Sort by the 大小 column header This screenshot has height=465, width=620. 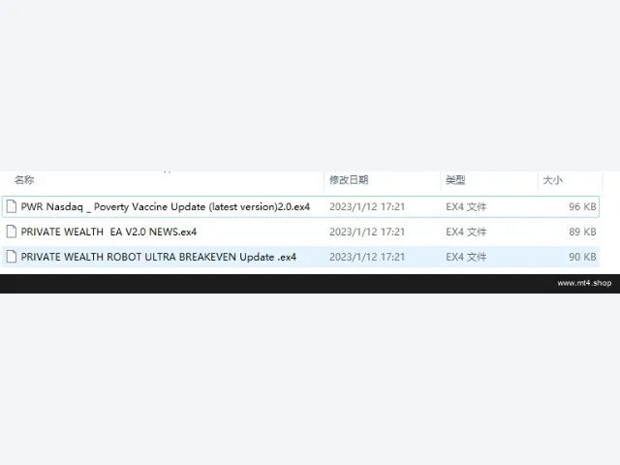552,180
